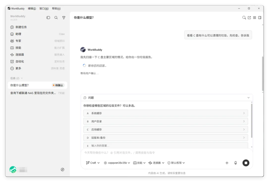Stop generation with the black stop button
This screenshot has height=182, width=269.
click(246, 163)
